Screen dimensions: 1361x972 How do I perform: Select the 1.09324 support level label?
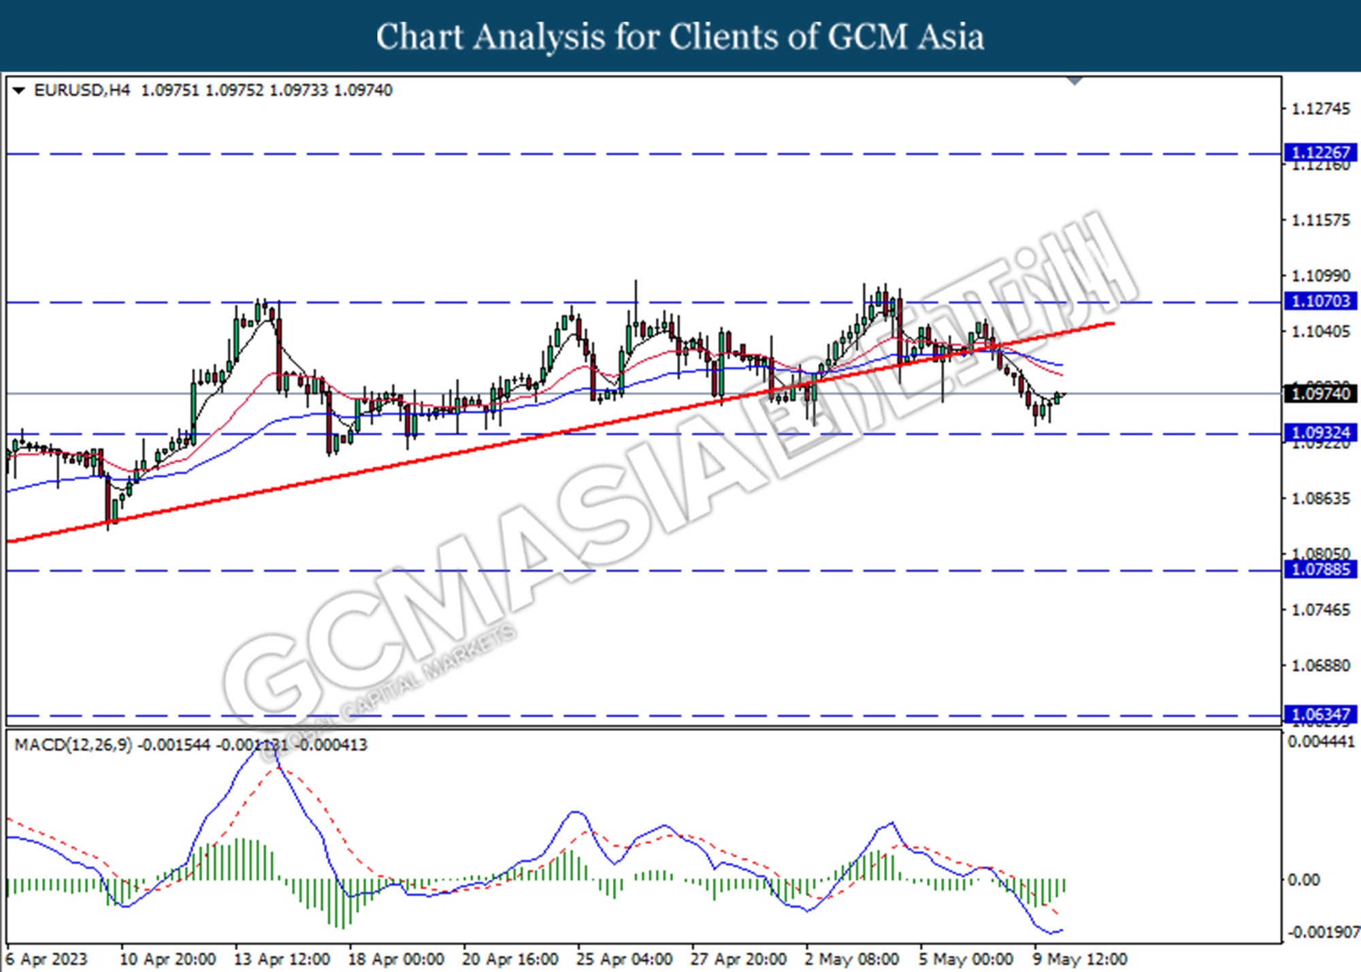click(x=1320, y=432)
